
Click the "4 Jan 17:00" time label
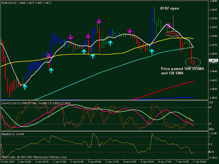(x=165, y=162)
